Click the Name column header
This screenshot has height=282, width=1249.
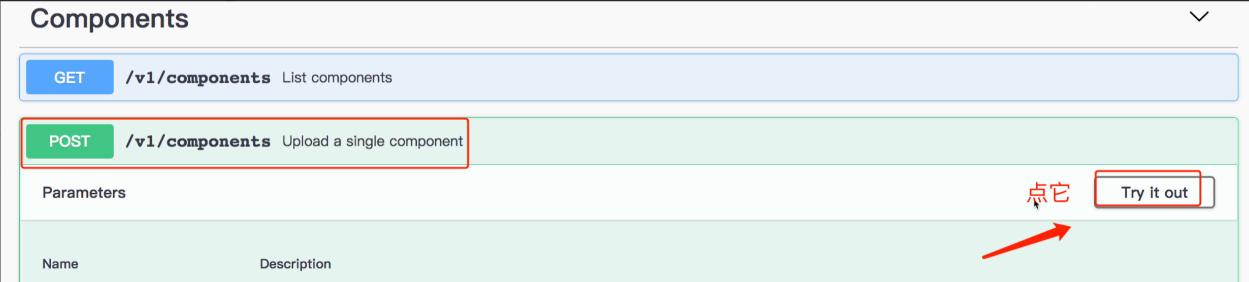[x=60, y=264]
